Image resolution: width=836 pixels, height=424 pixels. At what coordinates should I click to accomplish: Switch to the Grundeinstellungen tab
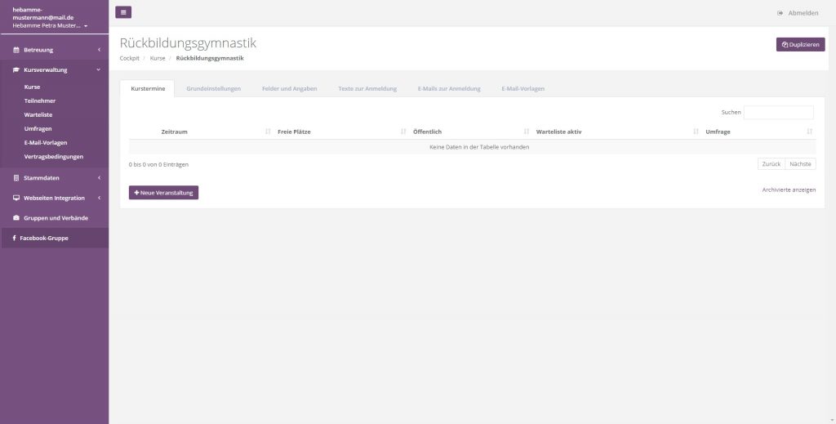pos(213,88)
